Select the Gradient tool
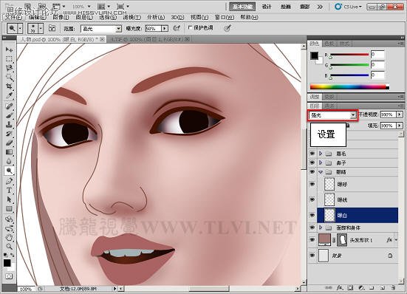 click(9, 152)
